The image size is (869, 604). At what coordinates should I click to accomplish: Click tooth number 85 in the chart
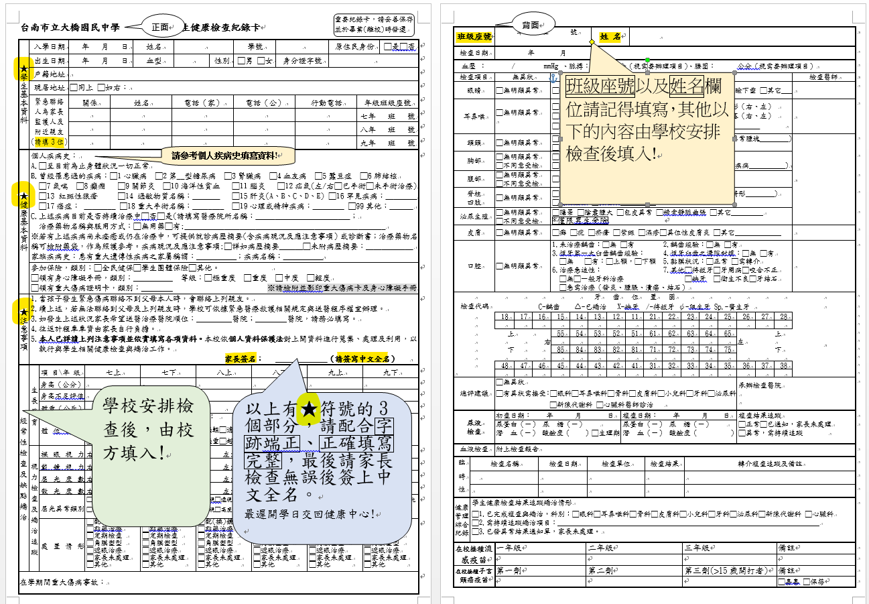click(561, 350)
